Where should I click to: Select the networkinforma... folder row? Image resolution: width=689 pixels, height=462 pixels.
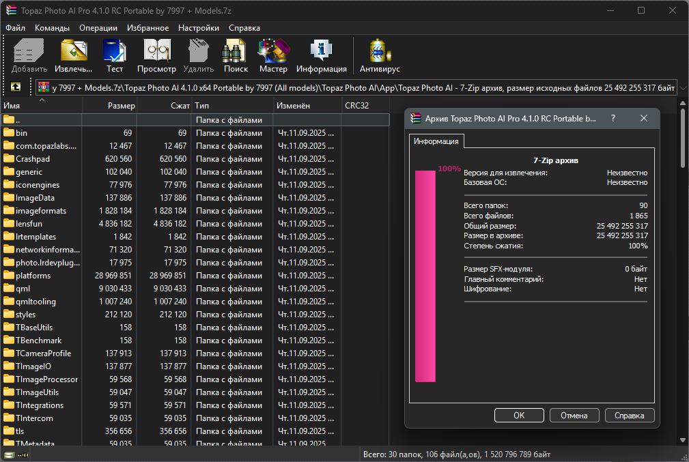pyautogui.click(x=195, y=250)
